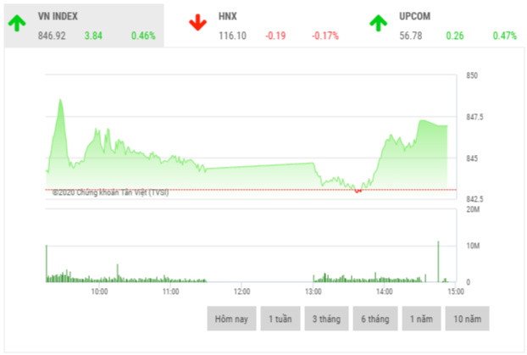Click the 12:00 label on time axis
527x355 pixels.
[241, 291]
